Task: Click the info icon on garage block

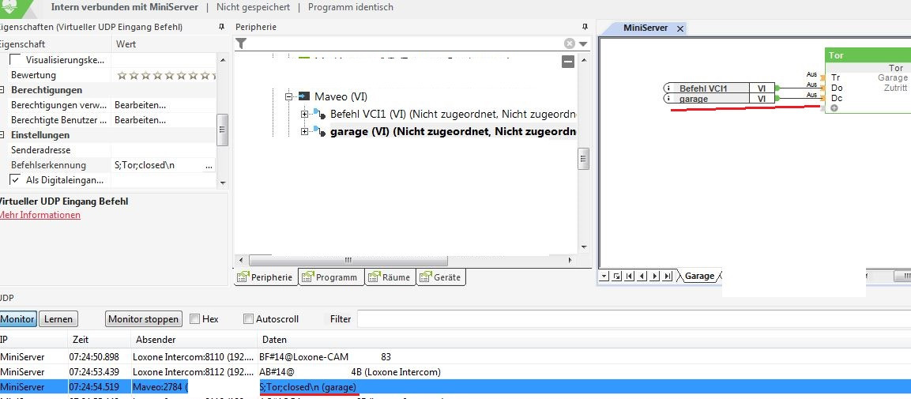Action: point(668,99)
